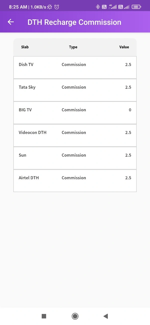Screen dimensions: 150x325
Task: Tap the Value column header
Action: [124, 47]
